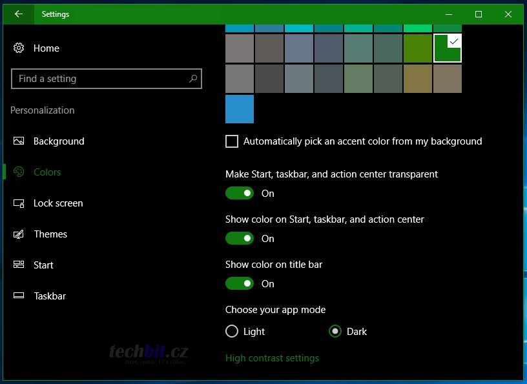Screen dimensions: 527x384
Task: Click the Start tiles icon
Action: pyautogui.click(x=19, y=265)
